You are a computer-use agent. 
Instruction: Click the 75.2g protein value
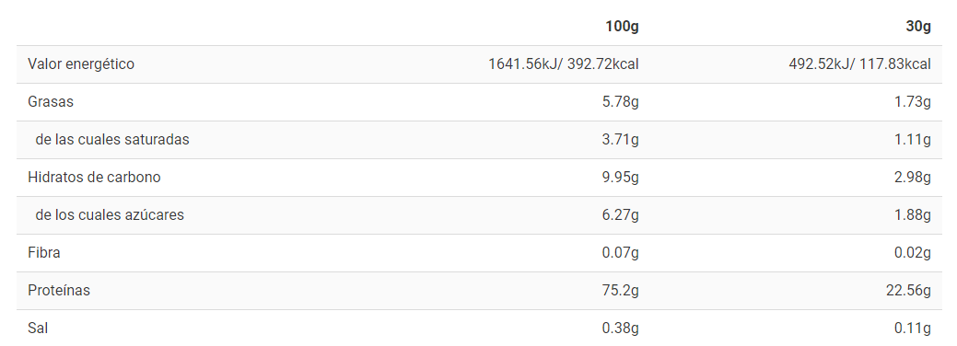[621, 291]
